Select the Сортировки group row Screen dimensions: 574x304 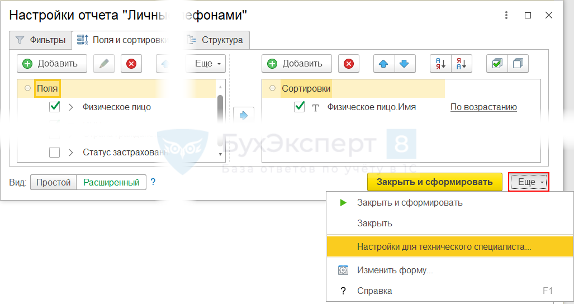click(354, 88)
